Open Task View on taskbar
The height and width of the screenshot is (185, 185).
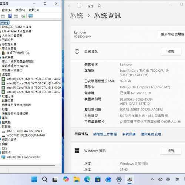point(55,179)
